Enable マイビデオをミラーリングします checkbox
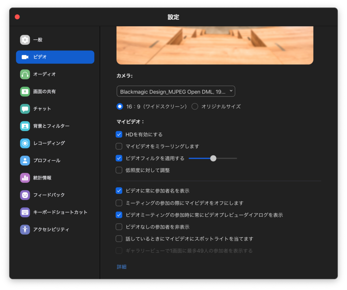This screenshot has width=347, height=290. [x=119, y=147]
